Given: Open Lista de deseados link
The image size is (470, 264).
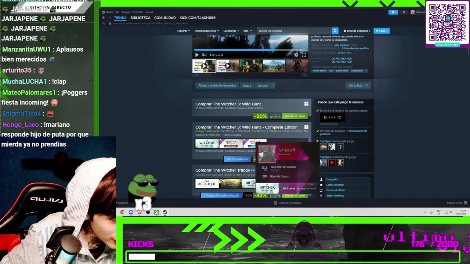Looking at the screenshot, I should tap(357, 31).
